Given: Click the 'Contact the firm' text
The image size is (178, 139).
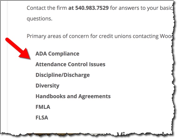Looking at the screenshot, I should 47,8.
